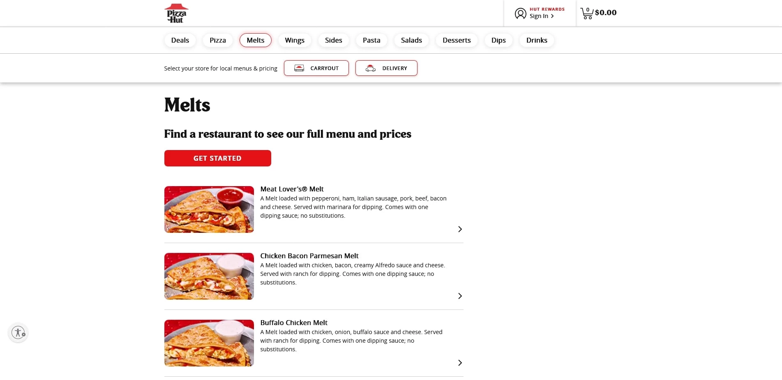Click the pizza box Carryout icon
Screen dimensions: 782x380
pos(300,68)
